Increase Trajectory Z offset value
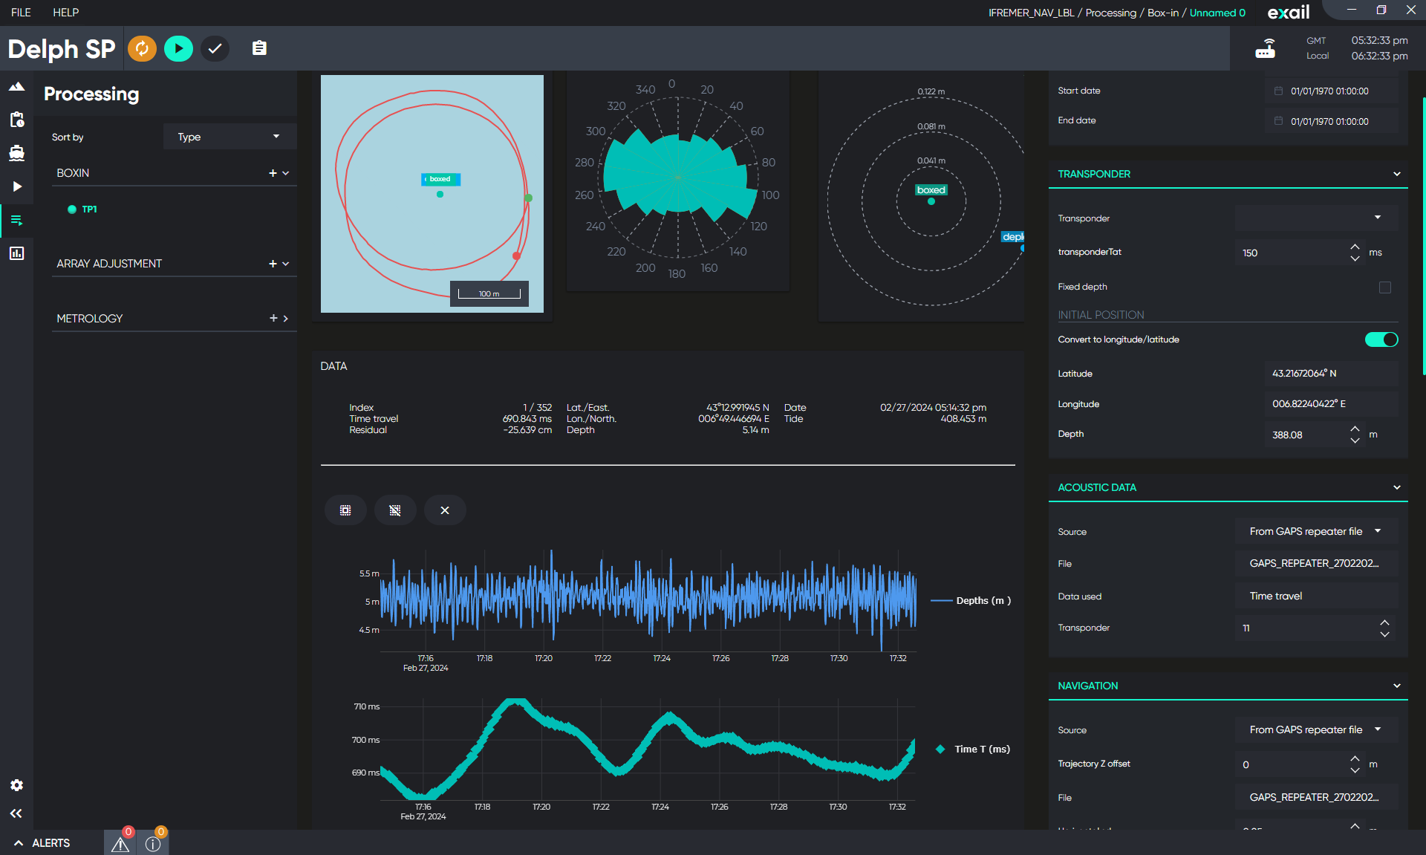The width and height of the screenshot is (1426, 855). pyautogui.click(x=1355, y=758)
